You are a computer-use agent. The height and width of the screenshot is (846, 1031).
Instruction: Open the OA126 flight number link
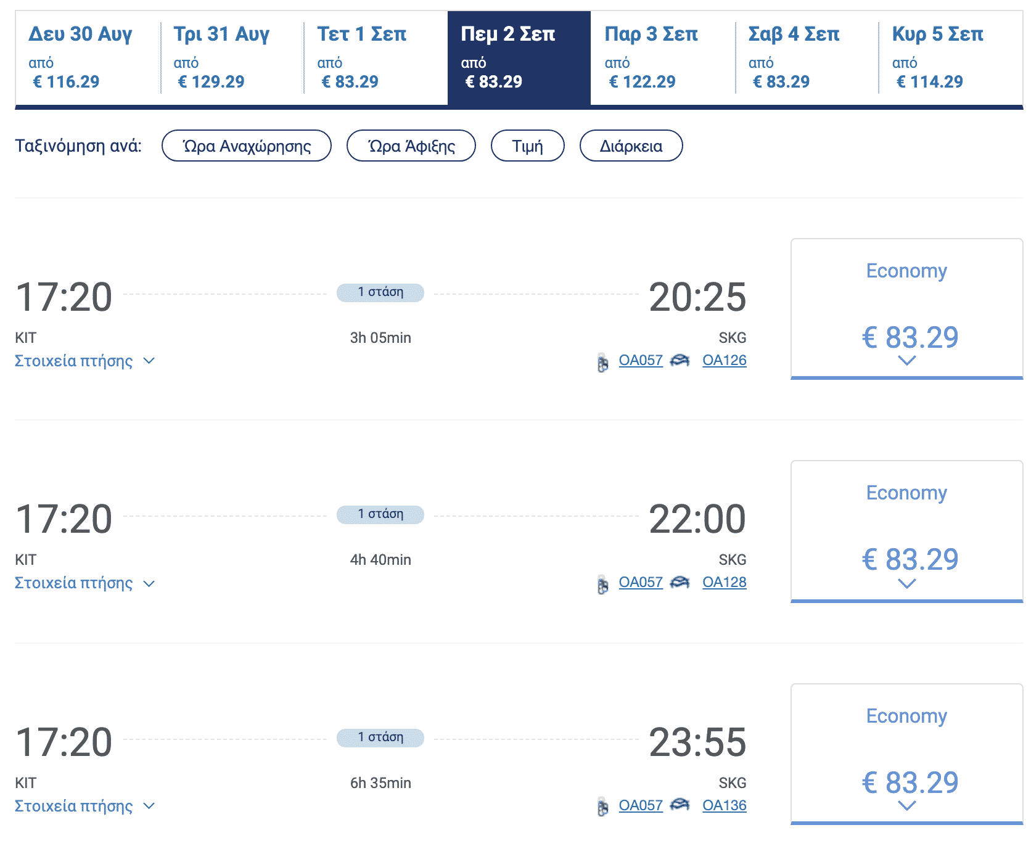click(x=725, y=360)
